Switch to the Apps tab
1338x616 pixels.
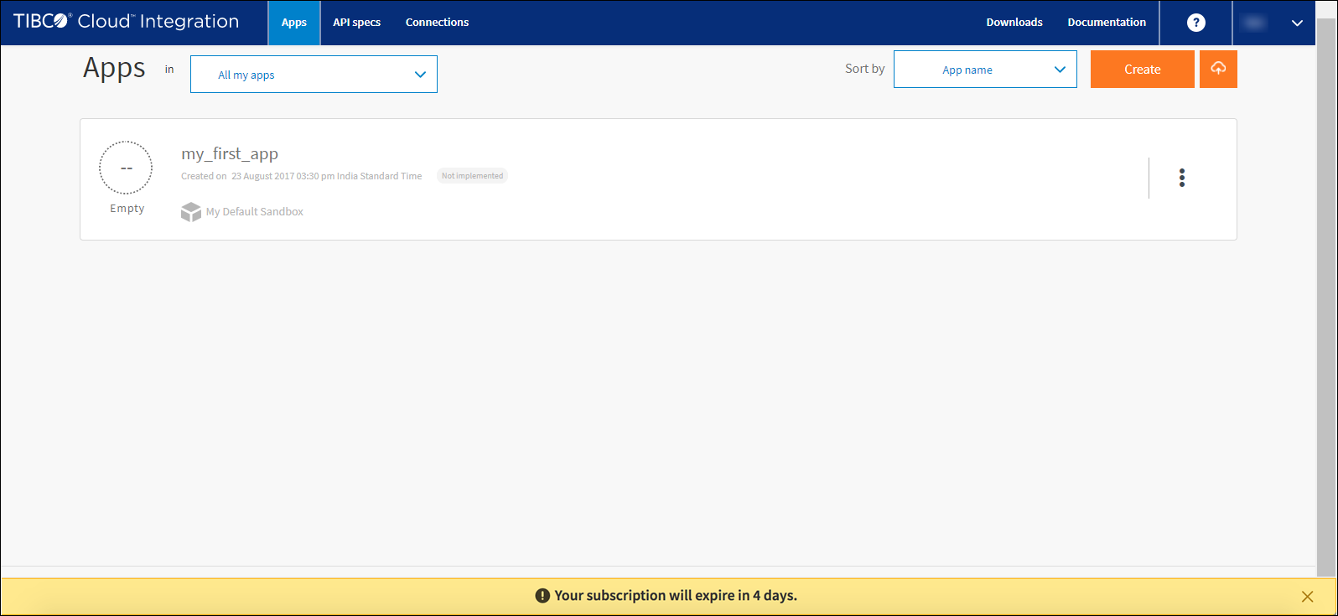tap(293, 23)
